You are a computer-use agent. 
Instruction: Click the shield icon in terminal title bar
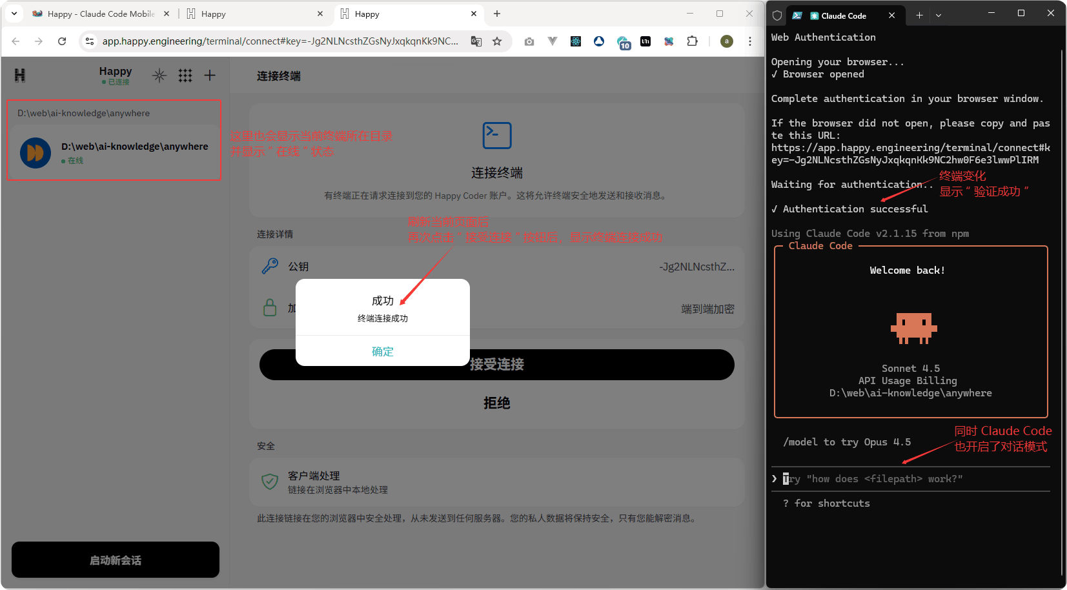tap(777, 15)
